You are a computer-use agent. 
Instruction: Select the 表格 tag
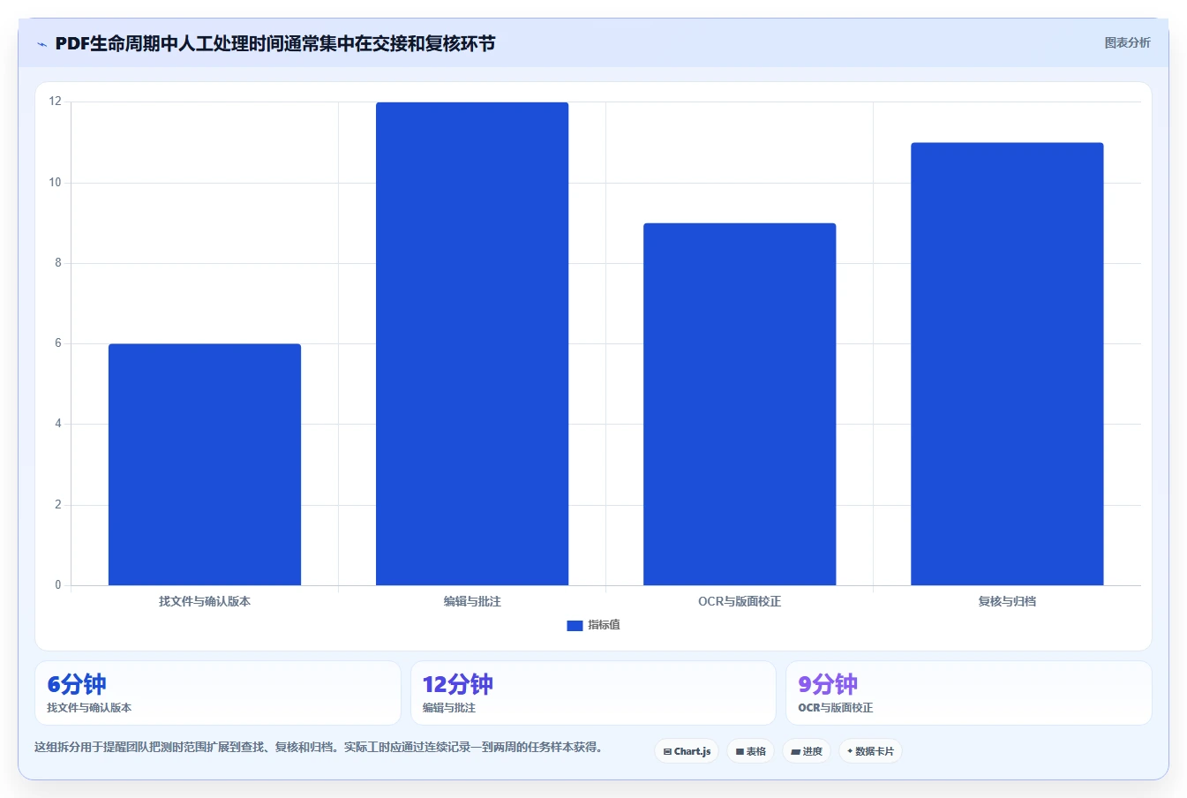[751, 751]
